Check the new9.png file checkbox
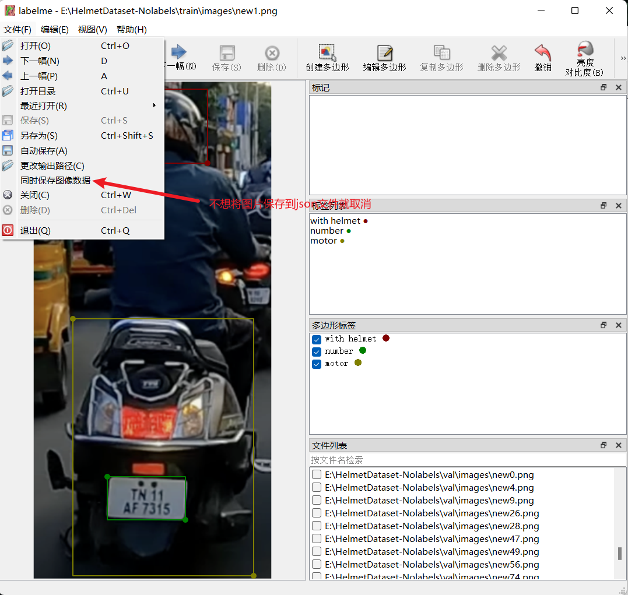Image resolution: width=628 pixels, height=595 pixels. 317,500
